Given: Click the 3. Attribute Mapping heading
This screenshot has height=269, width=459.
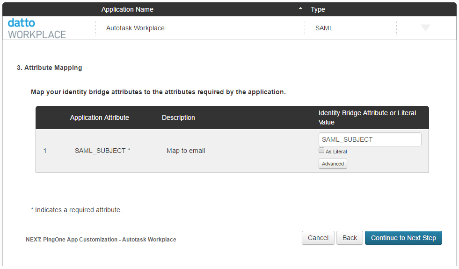Looking at the screenshot, I should pyautogui.click(x=50, y=68).
